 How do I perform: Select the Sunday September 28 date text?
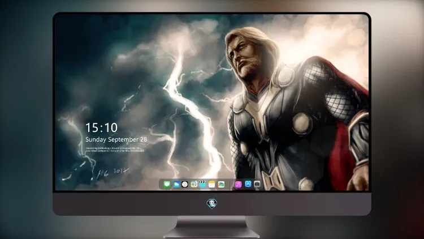(x=116, y=139)
